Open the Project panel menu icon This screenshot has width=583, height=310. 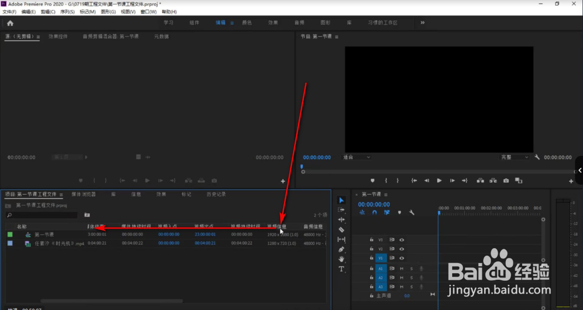[x=61, y=195]
